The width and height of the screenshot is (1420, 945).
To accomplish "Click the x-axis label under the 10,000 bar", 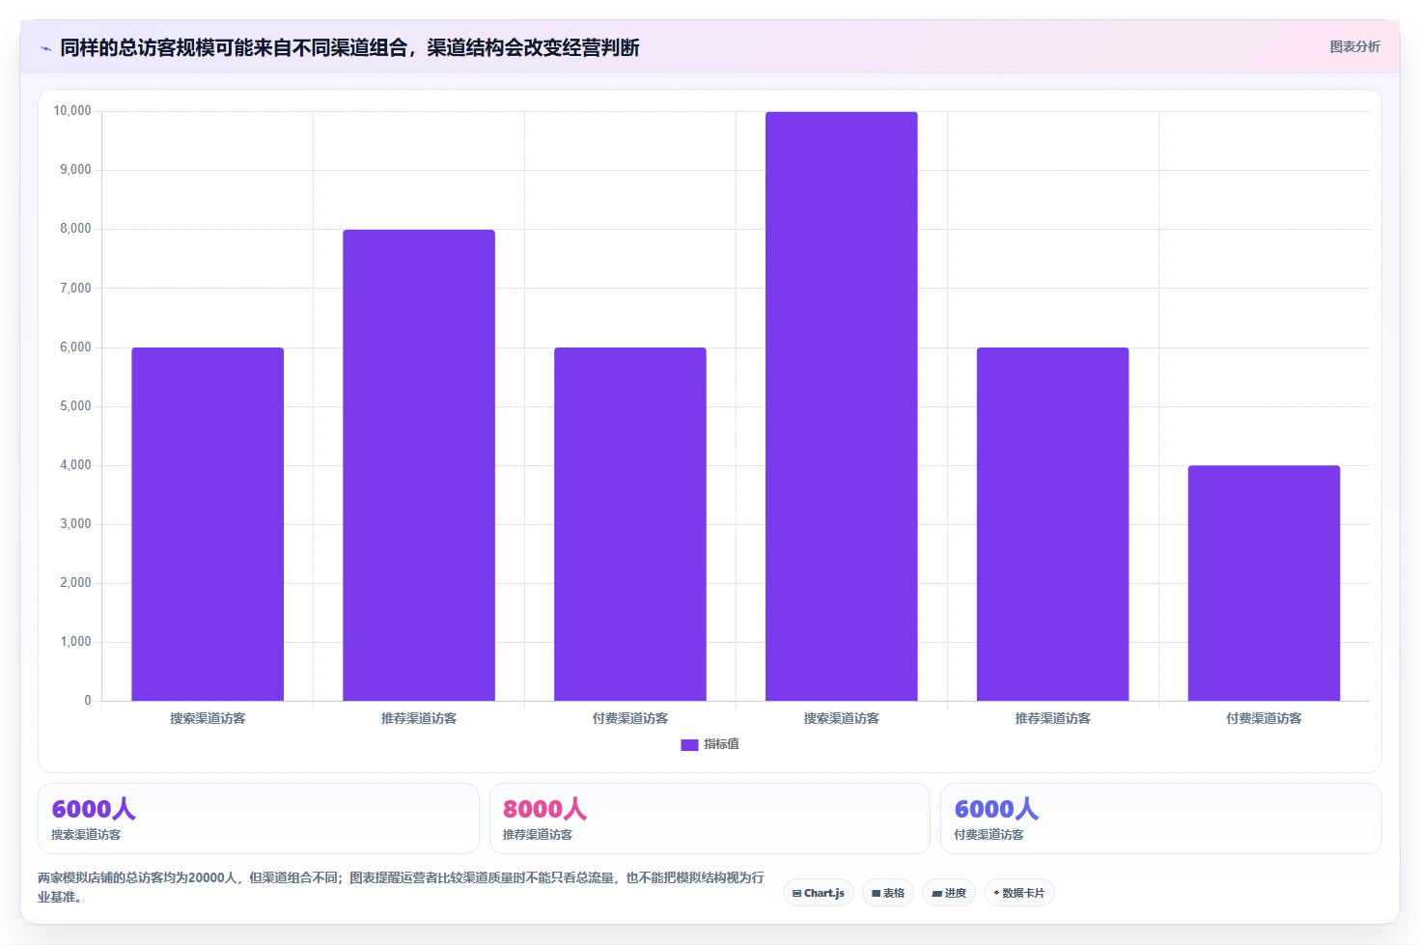I will click(842, 718).
